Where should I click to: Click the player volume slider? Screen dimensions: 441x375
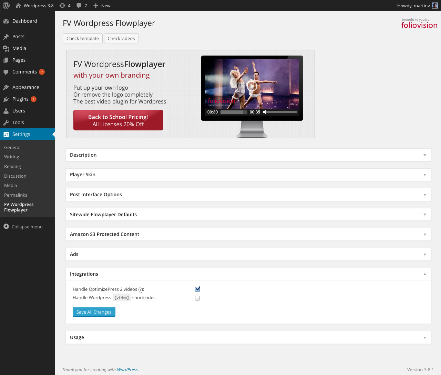[x=282, y=112]
